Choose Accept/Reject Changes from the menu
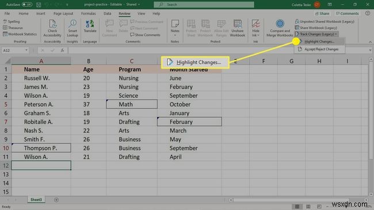The height and width of the screenshot is (210, 374). point(319,49)
